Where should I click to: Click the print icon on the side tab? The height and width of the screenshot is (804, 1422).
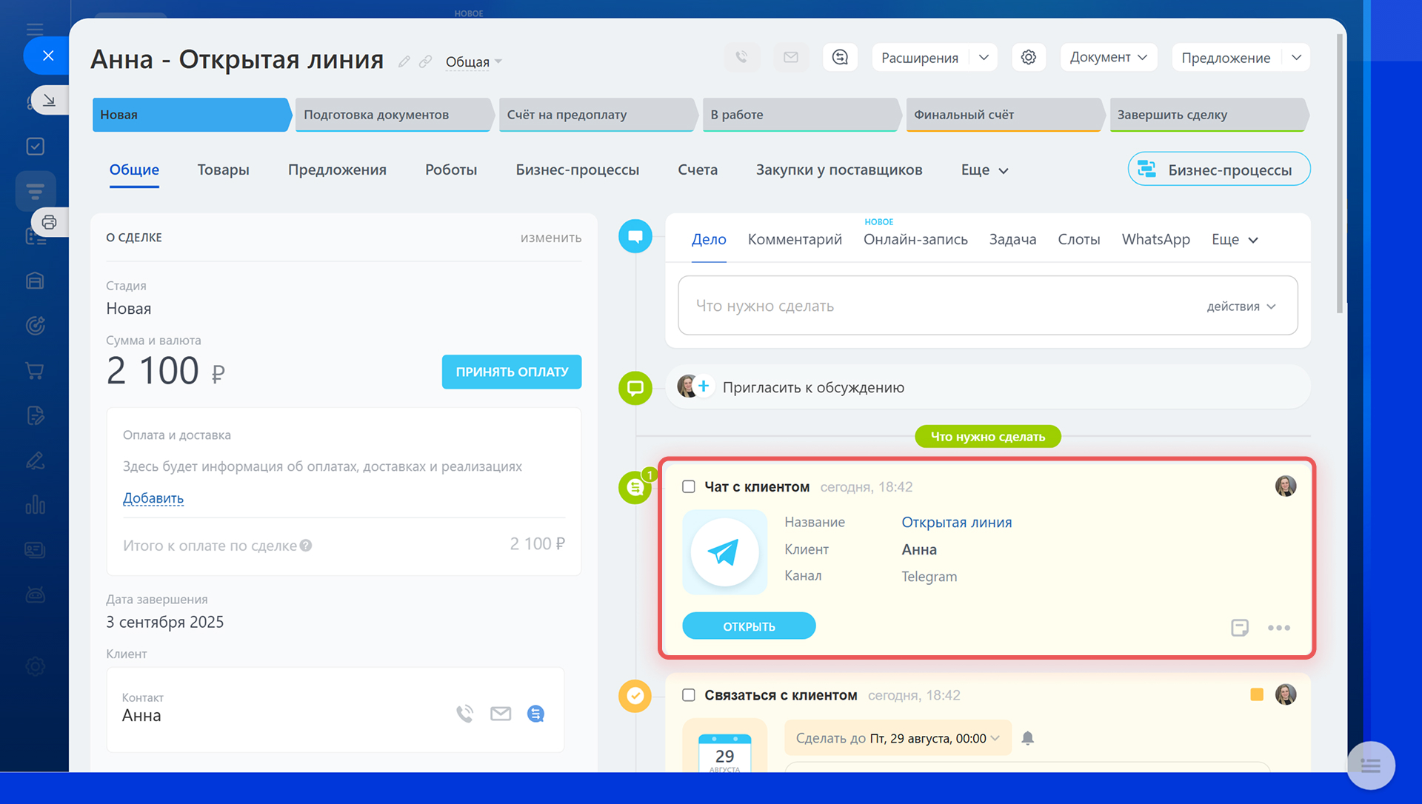click(x=50, y=222)
